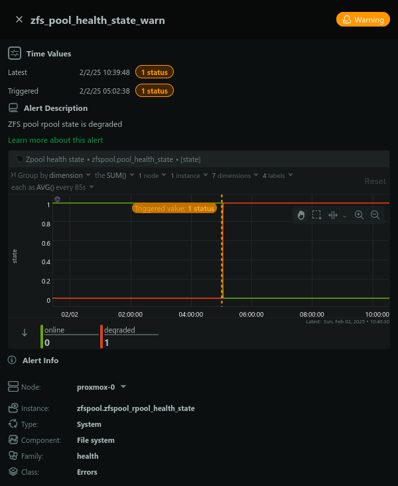Click the Reset chart button
This screenshot has width=398, height=486.
pos(375,181)
